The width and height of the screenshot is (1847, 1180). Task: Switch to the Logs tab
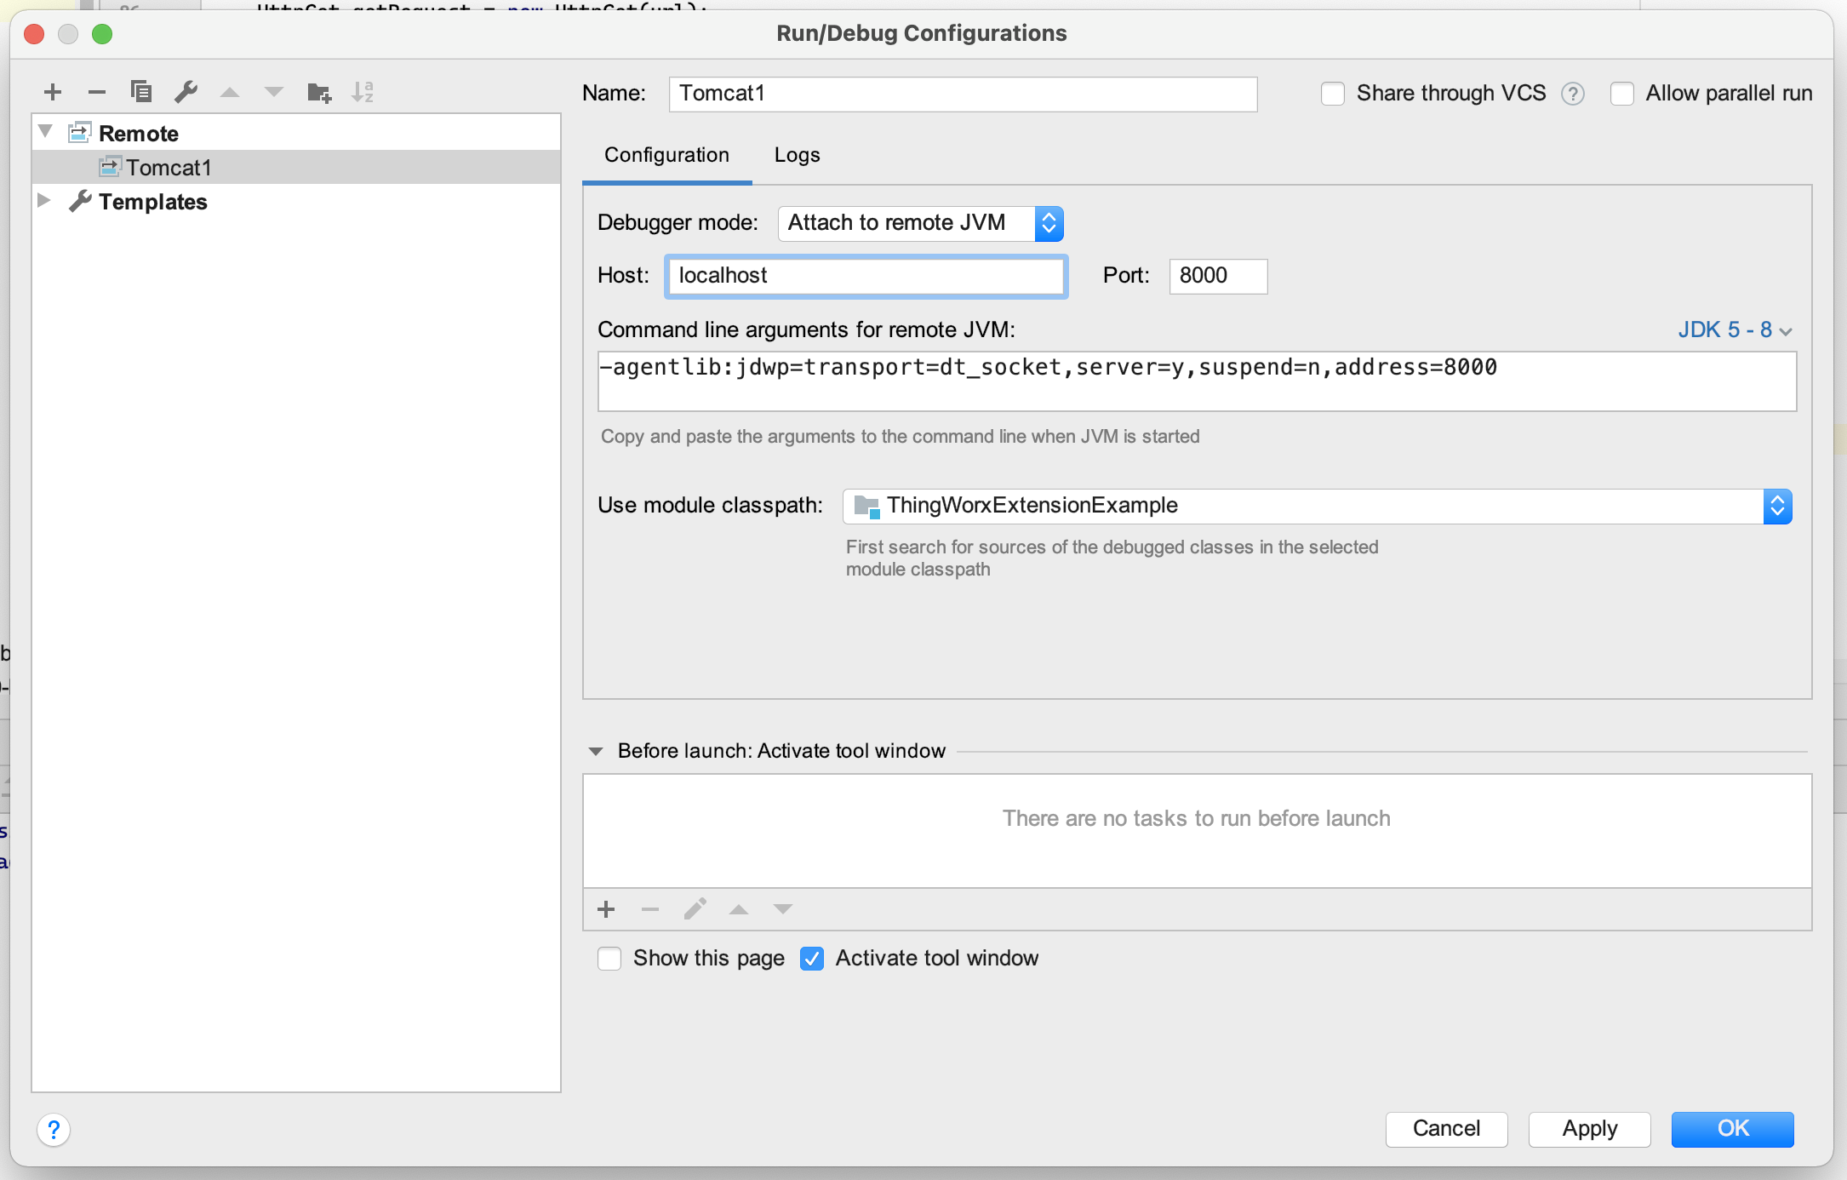[x=797, y=155]
